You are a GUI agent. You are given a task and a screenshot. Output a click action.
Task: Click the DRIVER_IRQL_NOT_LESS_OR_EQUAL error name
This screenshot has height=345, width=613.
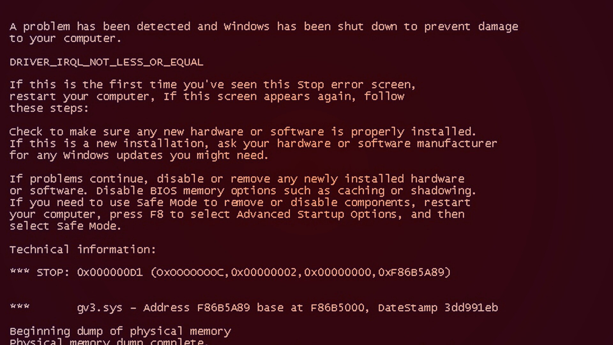(106, 62)
